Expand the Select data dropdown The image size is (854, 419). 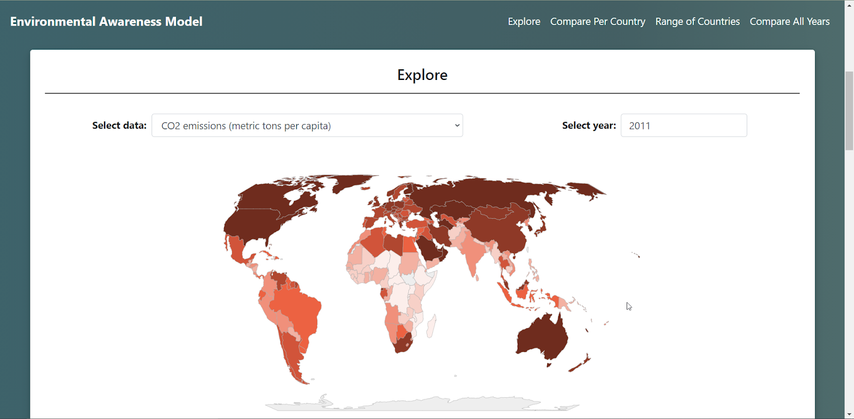click(x=307, y=126)
